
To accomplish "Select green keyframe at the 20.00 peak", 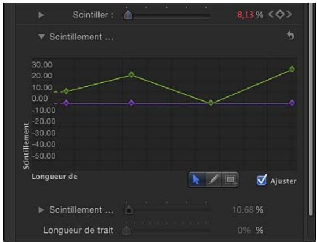I will click(131, 75).
